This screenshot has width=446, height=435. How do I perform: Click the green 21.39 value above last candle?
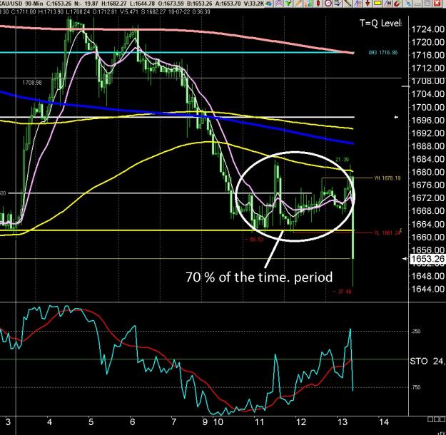[x=343, y=160]
